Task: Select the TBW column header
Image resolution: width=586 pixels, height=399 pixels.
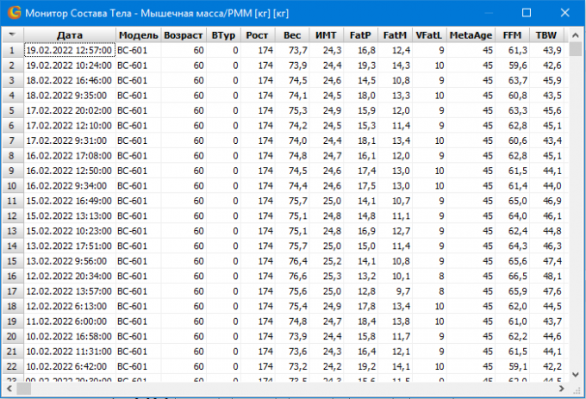Action: click(x=545, y=34)
